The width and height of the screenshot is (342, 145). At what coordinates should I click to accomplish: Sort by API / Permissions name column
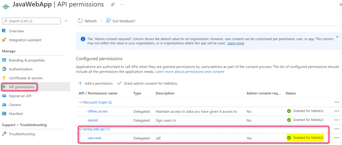(x=98, y=93)
